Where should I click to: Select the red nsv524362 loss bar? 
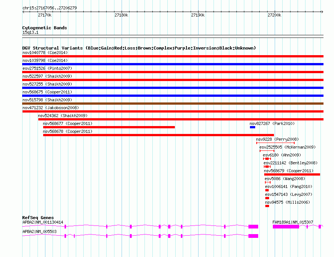(181, 119)
